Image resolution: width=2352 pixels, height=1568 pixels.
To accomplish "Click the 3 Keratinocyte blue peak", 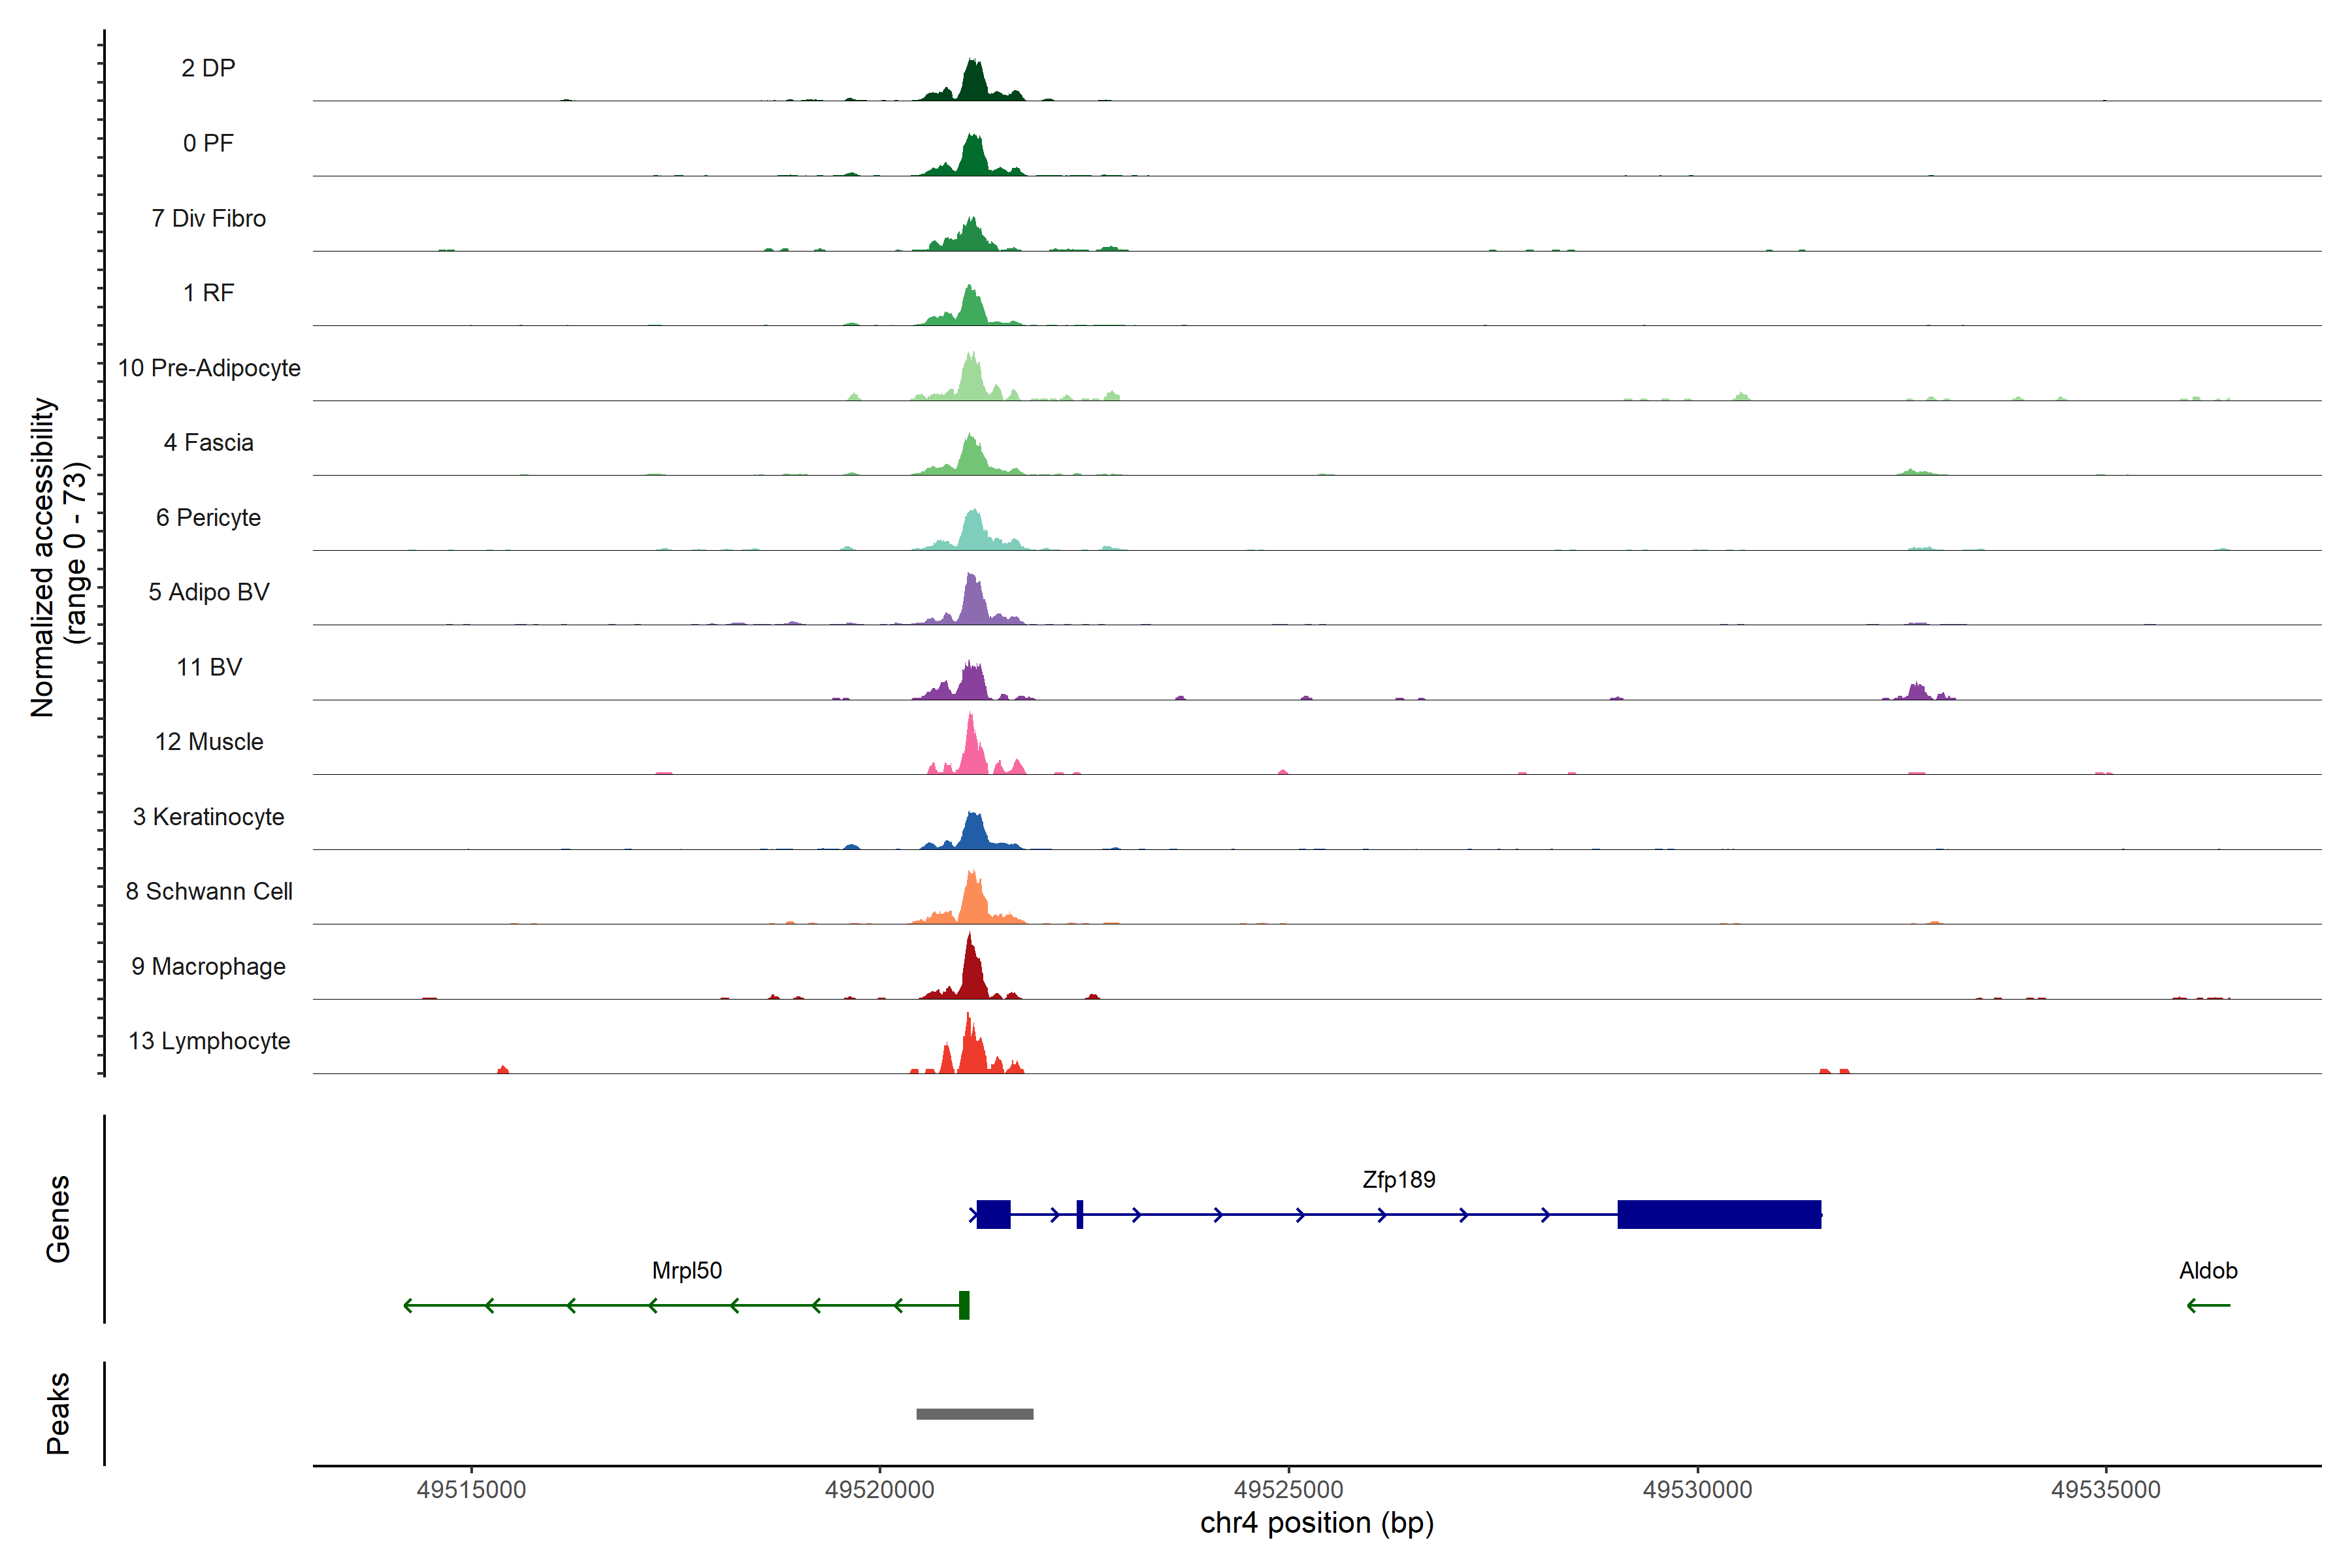I will [973, 832].
